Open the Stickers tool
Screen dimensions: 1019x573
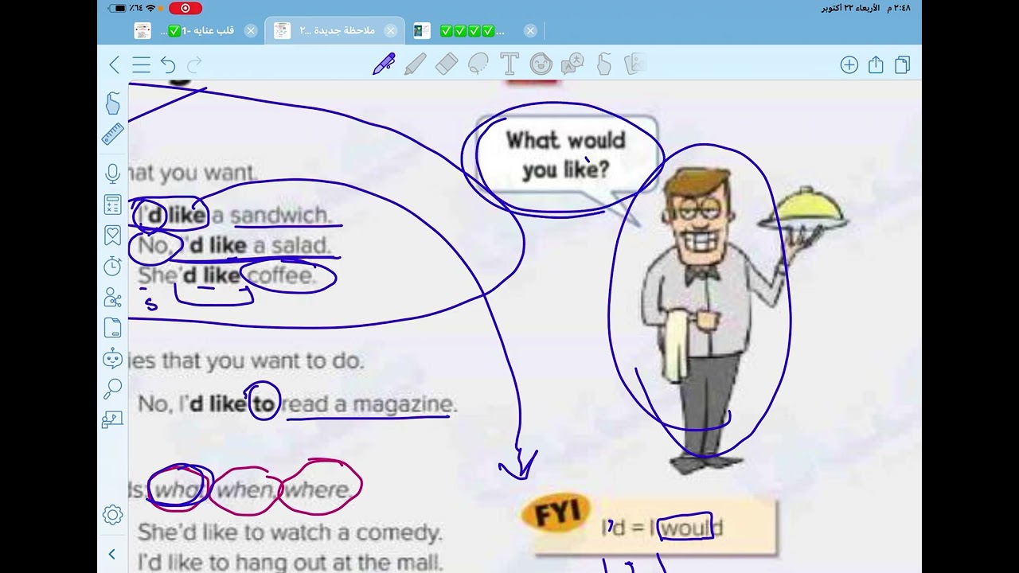(x=541, y=64)
